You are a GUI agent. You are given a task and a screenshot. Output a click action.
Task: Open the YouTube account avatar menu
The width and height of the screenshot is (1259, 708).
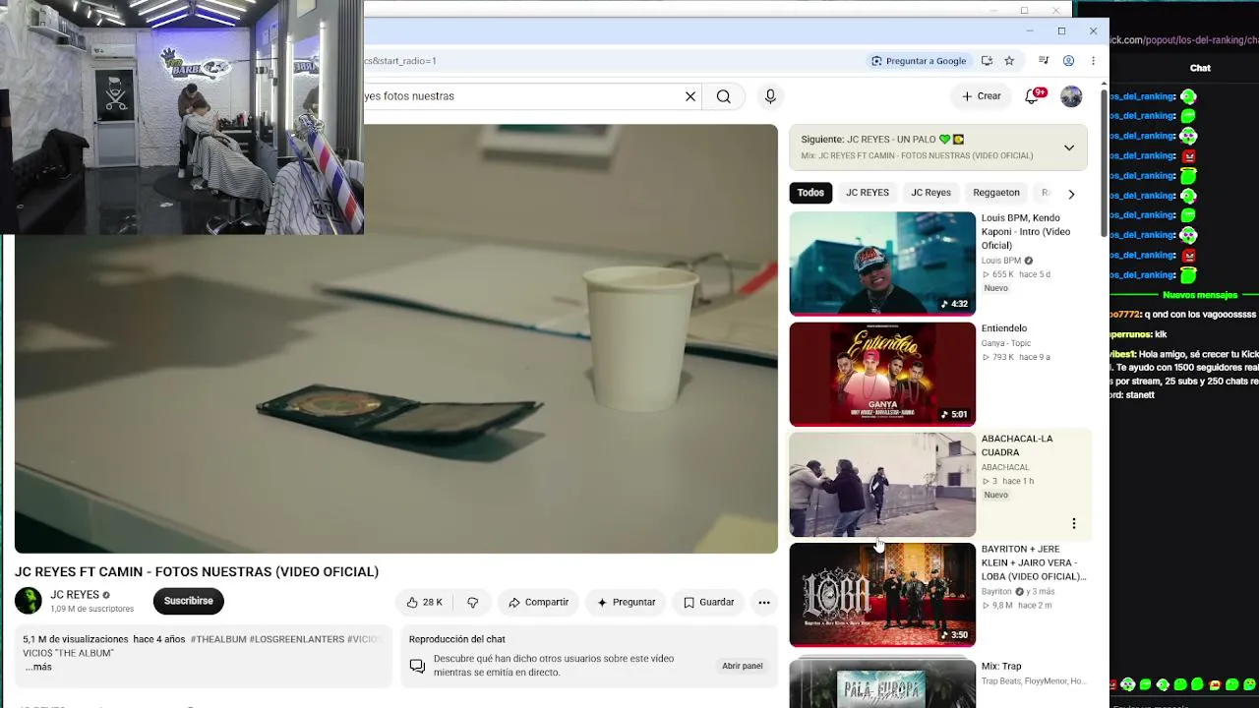click(1071, 96)
